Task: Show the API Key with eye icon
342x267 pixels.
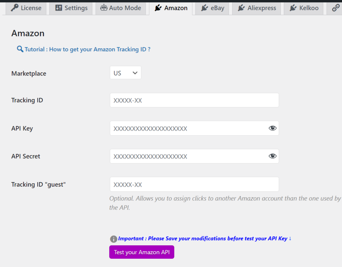Action: click(x=273, y=128)
